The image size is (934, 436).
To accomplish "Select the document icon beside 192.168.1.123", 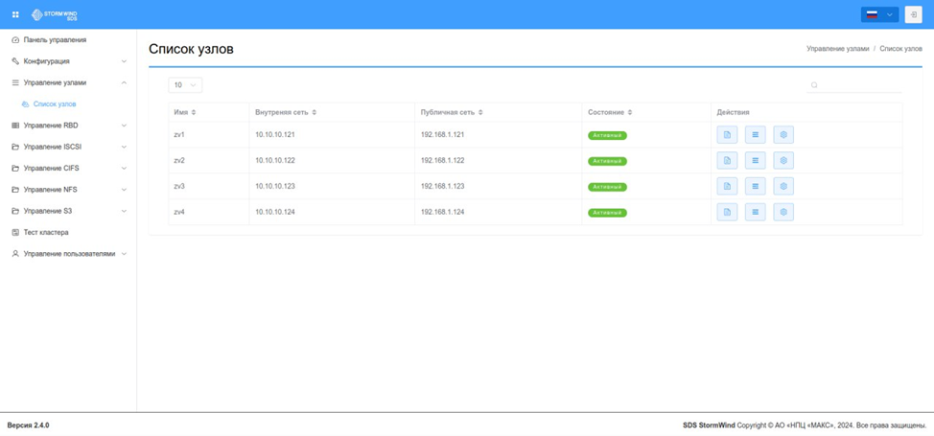I will 727,187.
